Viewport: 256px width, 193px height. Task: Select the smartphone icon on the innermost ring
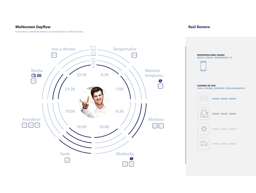tap(93, 66)
